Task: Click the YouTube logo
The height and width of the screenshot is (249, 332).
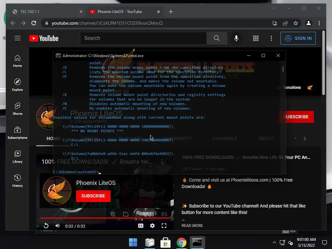Action: point(44,38)
